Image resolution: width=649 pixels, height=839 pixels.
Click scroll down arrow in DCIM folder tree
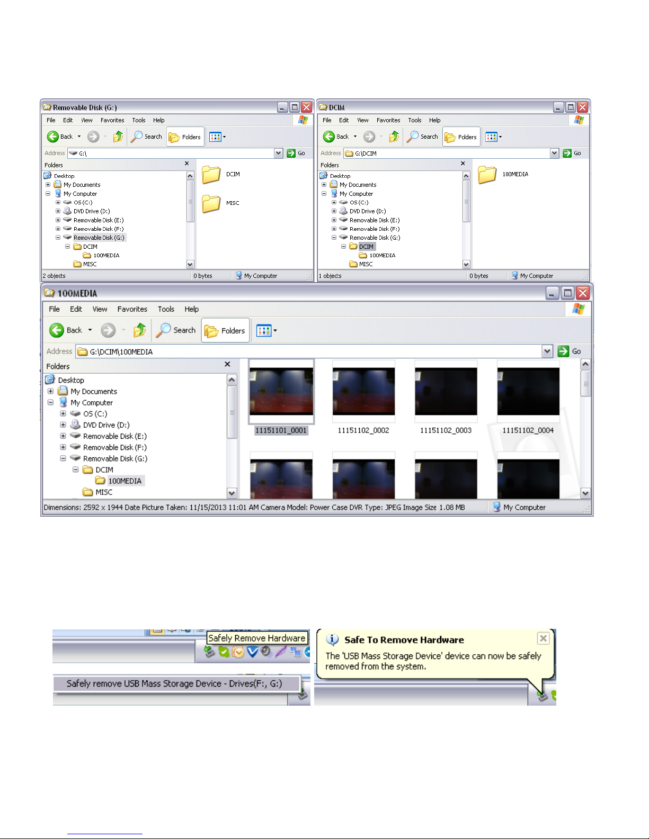(466, 264)
